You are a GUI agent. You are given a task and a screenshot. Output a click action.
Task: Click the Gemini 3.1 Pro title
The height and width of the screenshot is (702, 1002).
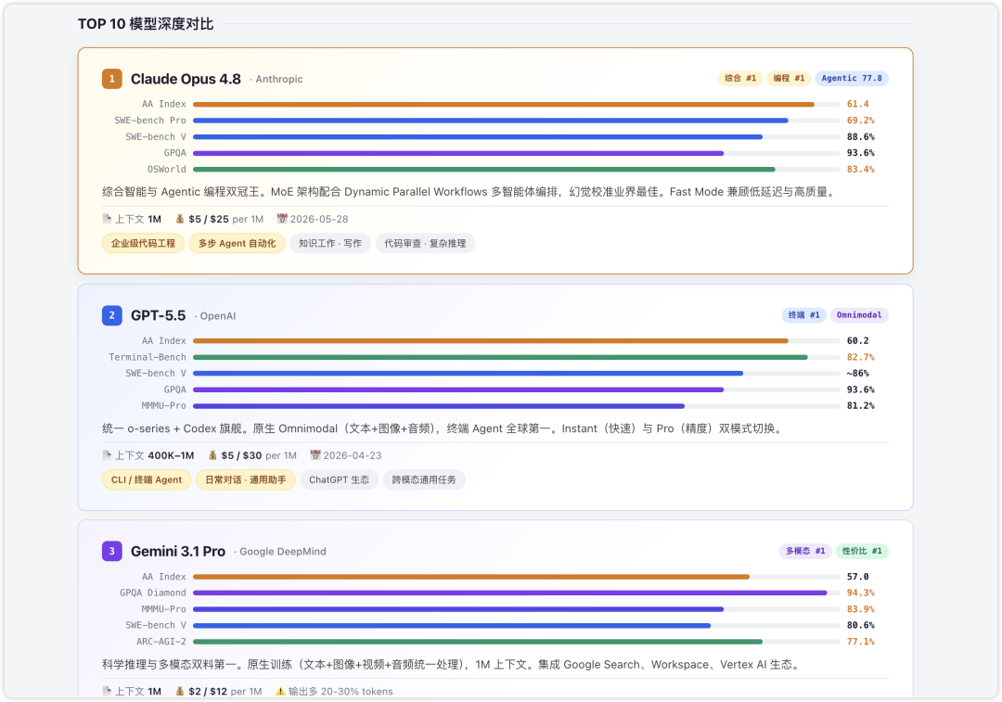(177, 551)
